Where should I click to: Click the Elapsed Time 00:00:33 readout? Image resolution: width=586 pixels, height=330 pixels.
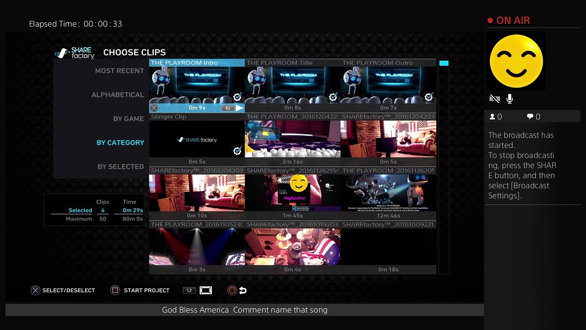point(76,24)
